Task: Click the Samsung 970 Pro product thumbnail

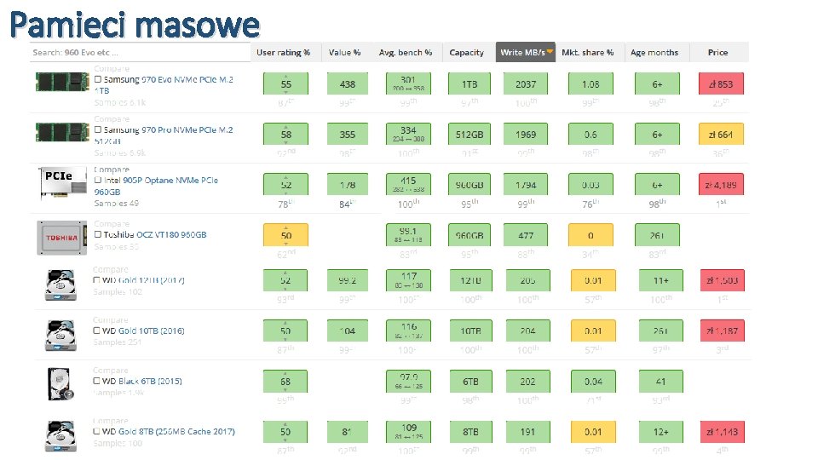Action: [62, 132]
